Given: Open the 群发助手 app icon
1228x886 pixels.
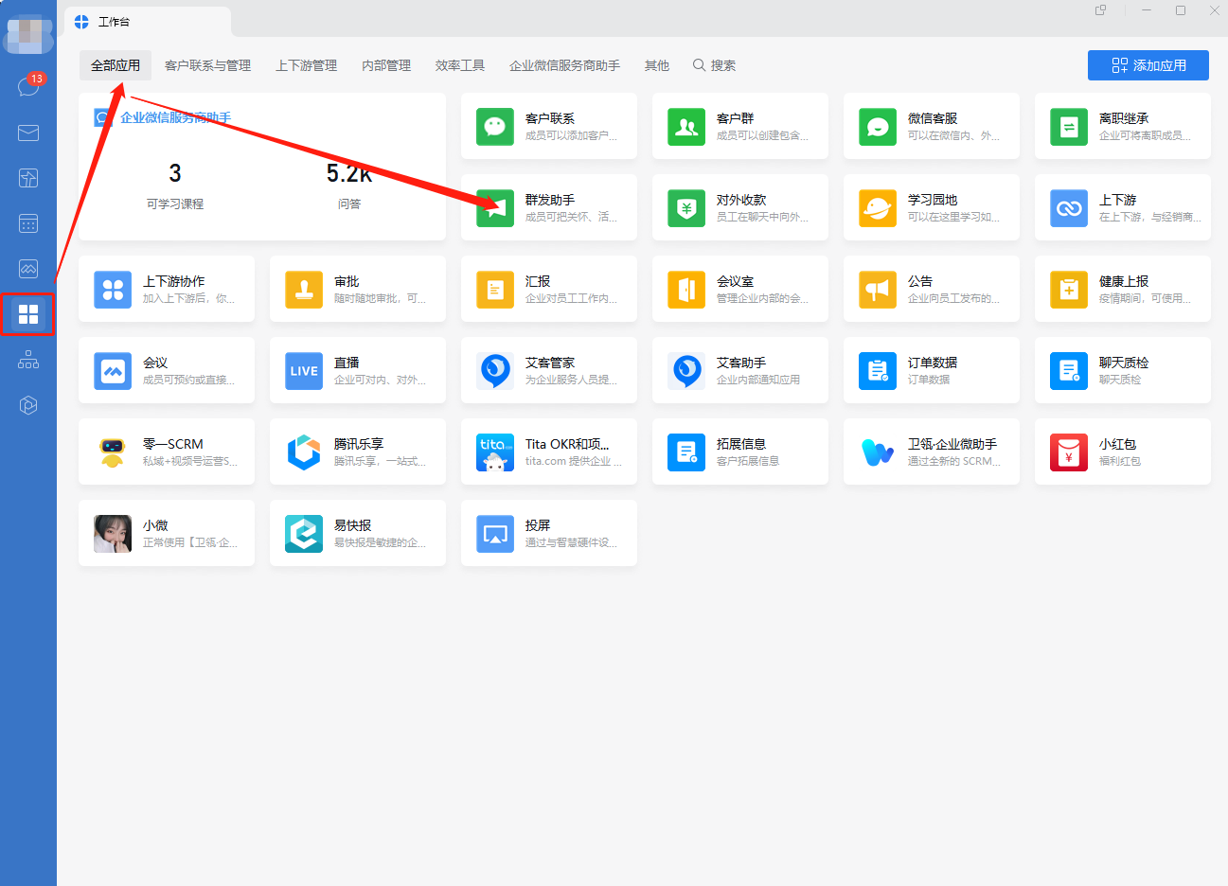Looking at the screenshot, I should point(495,208).
